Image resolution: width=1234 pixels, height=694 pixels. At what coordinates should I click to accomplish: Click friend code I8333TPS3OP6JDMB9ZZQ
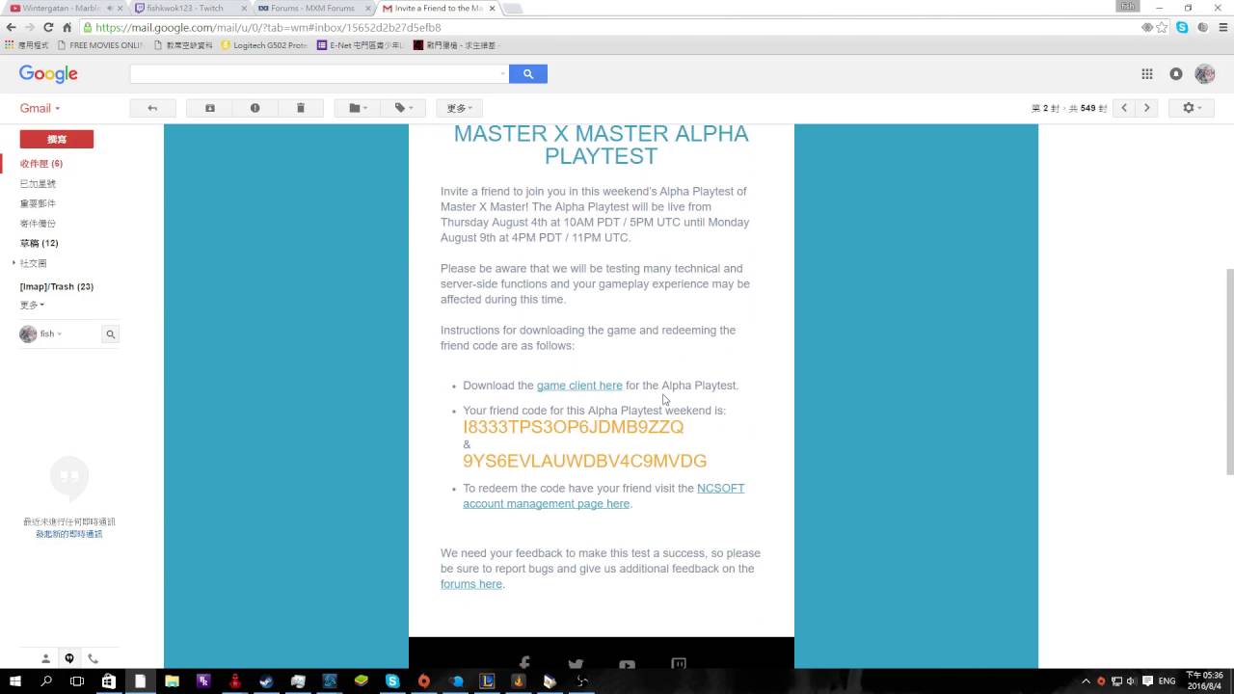coord(574,427)
